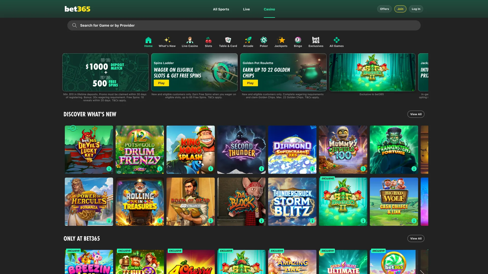The height and width of the screenshot is (274, 488).
Task: Launch Power of Hercules Bonanza
Action: pos(89,202)
